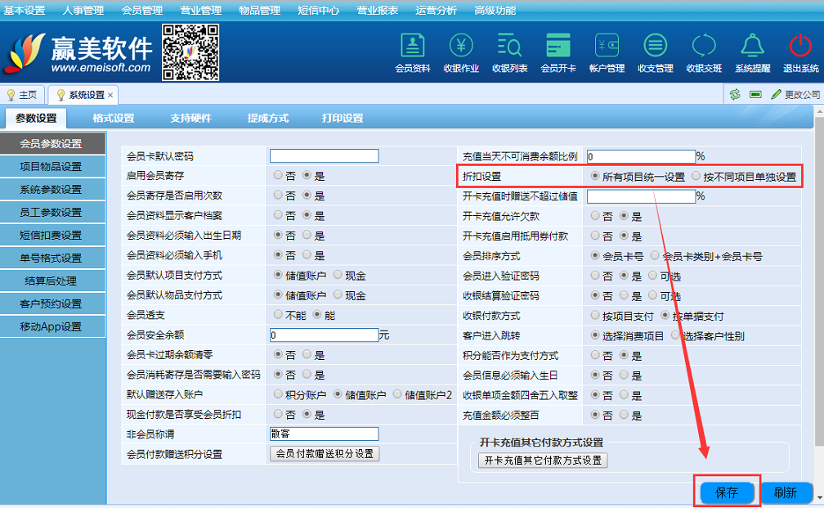Click the 会员付款赠送积分设置 button
824x508 pixels.
coord(325,454)
